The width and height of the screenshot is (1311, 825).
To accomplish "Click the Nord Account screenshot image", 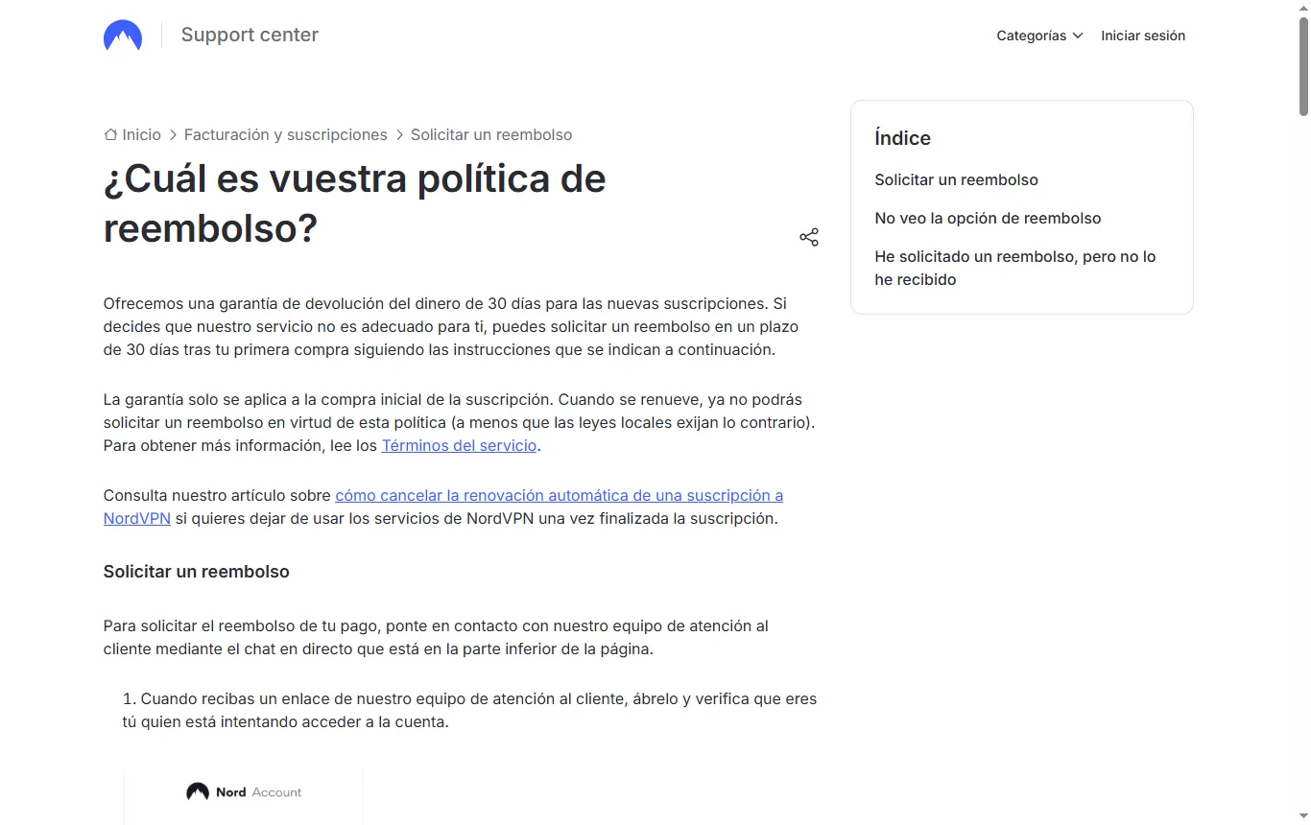I will click(x=244, y=795).
